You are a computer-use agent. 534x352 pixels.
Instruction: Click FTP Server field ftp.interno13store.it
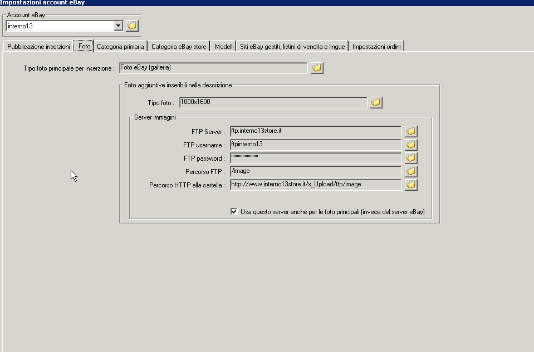coord(316,131)
